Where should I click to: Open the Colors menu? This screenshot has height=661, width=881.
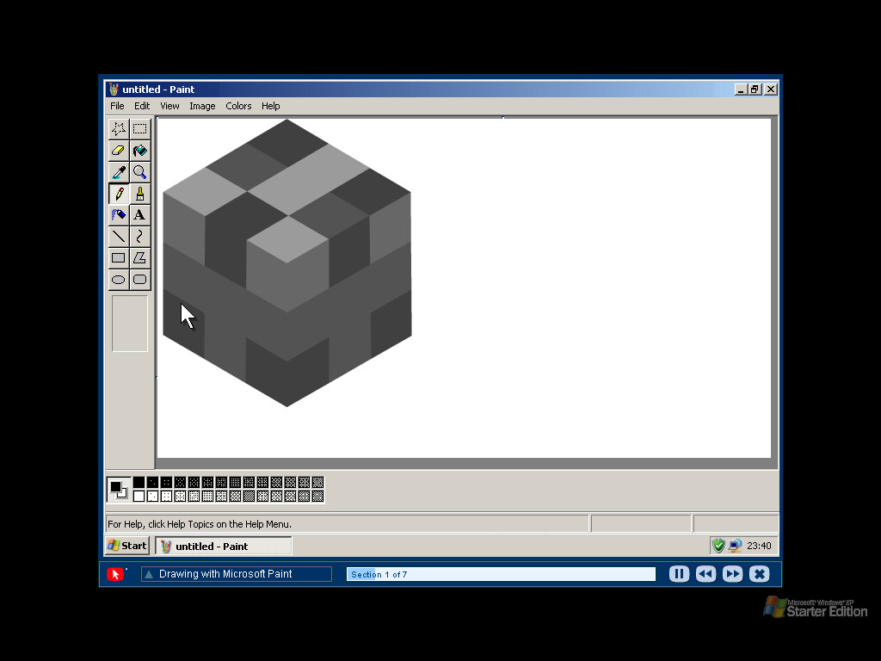tap(238, 106)
